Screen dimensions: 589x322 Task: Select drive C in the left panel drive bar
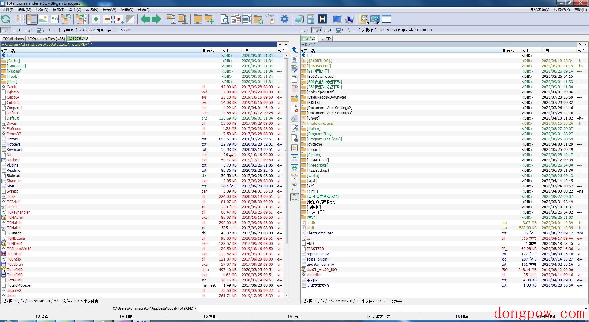point(6,30)
